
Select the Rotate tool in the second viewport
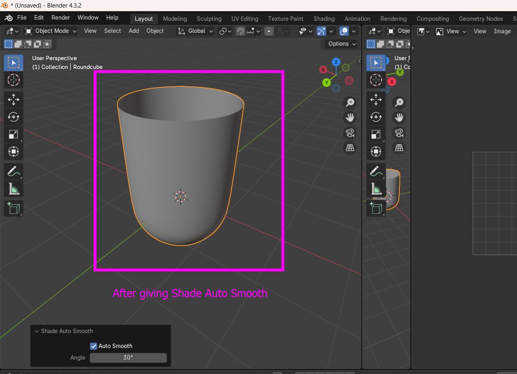(x=376, y=117)
